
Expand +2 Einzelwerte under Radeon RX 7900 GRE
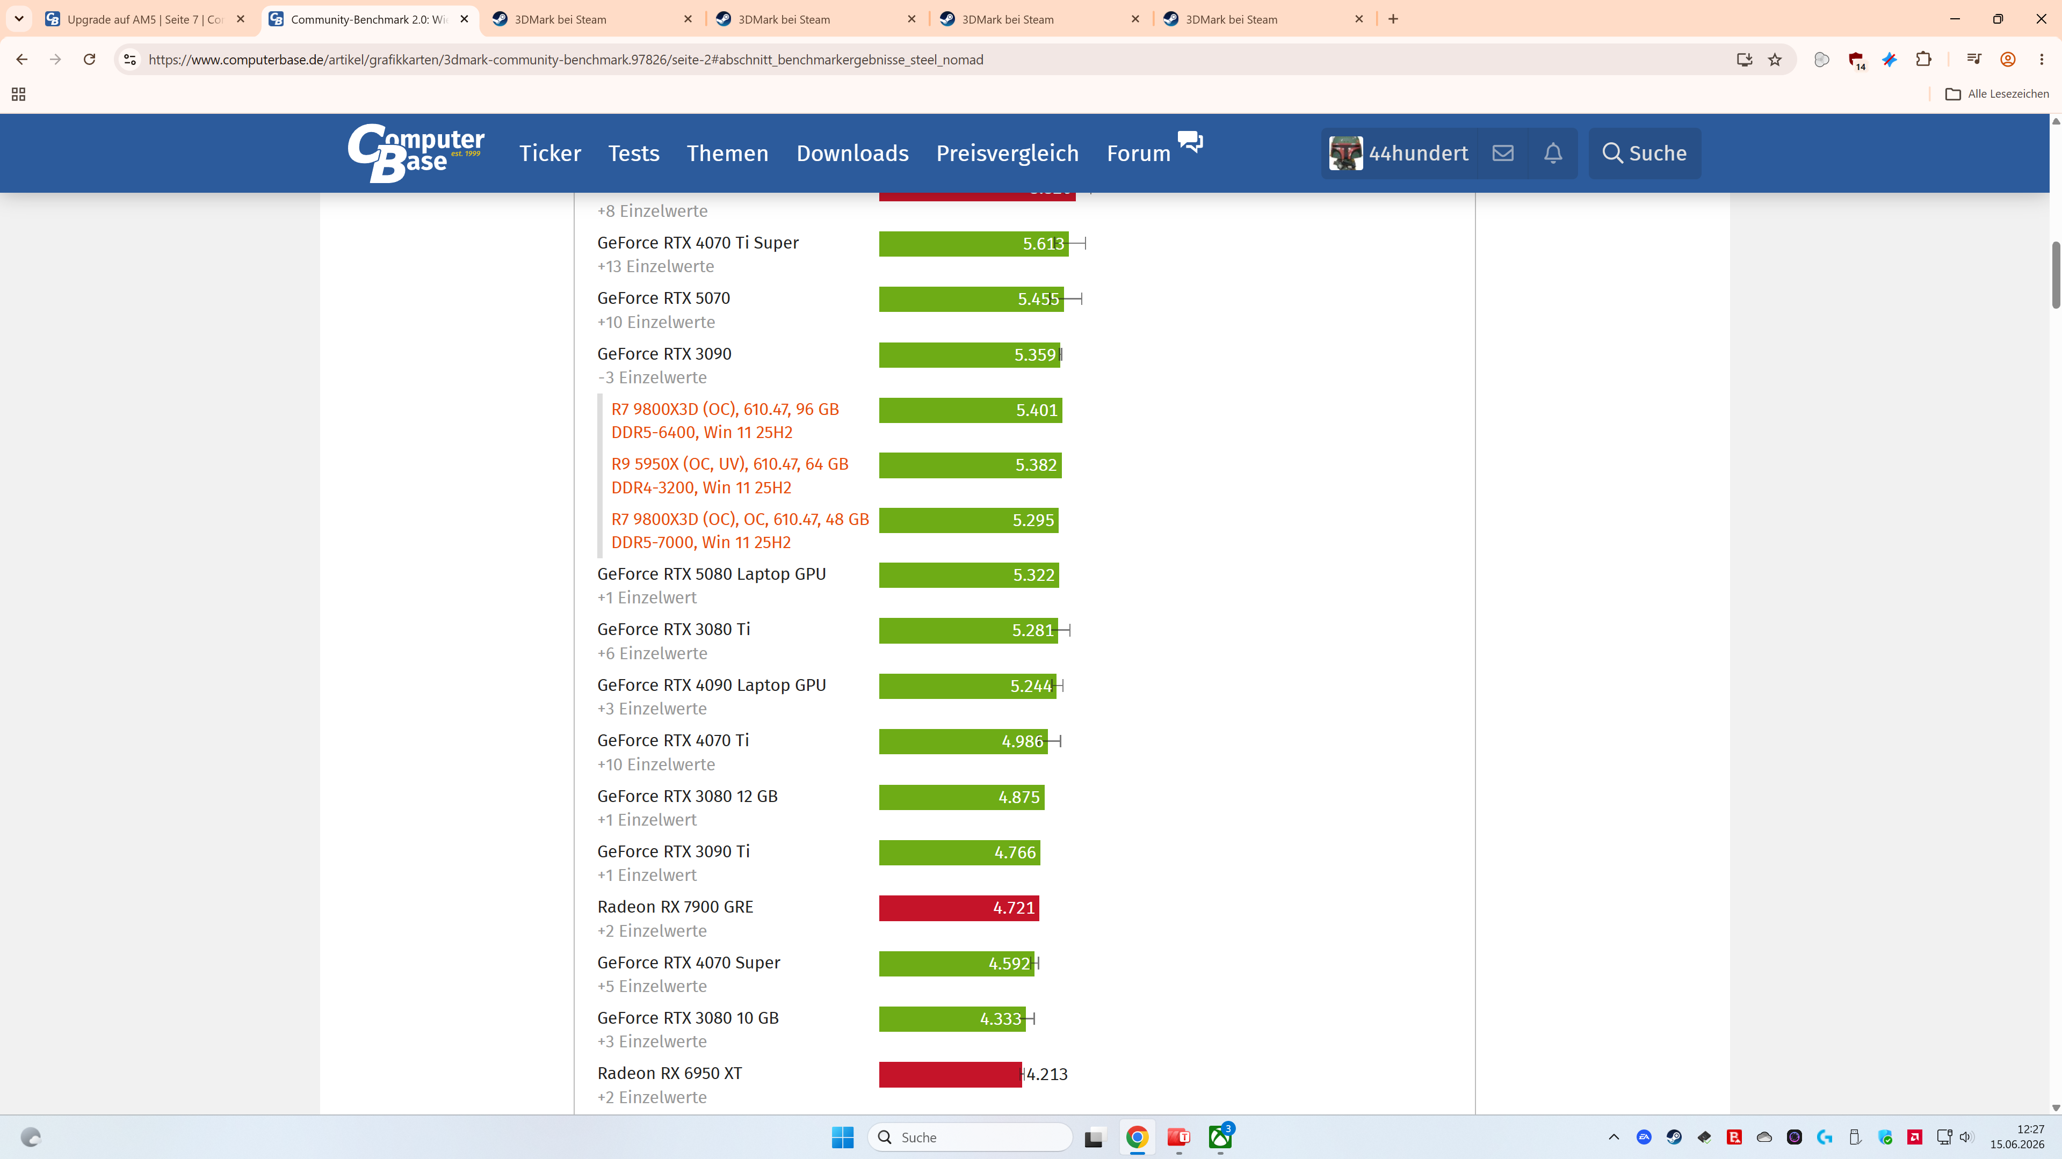coord(652,931)
